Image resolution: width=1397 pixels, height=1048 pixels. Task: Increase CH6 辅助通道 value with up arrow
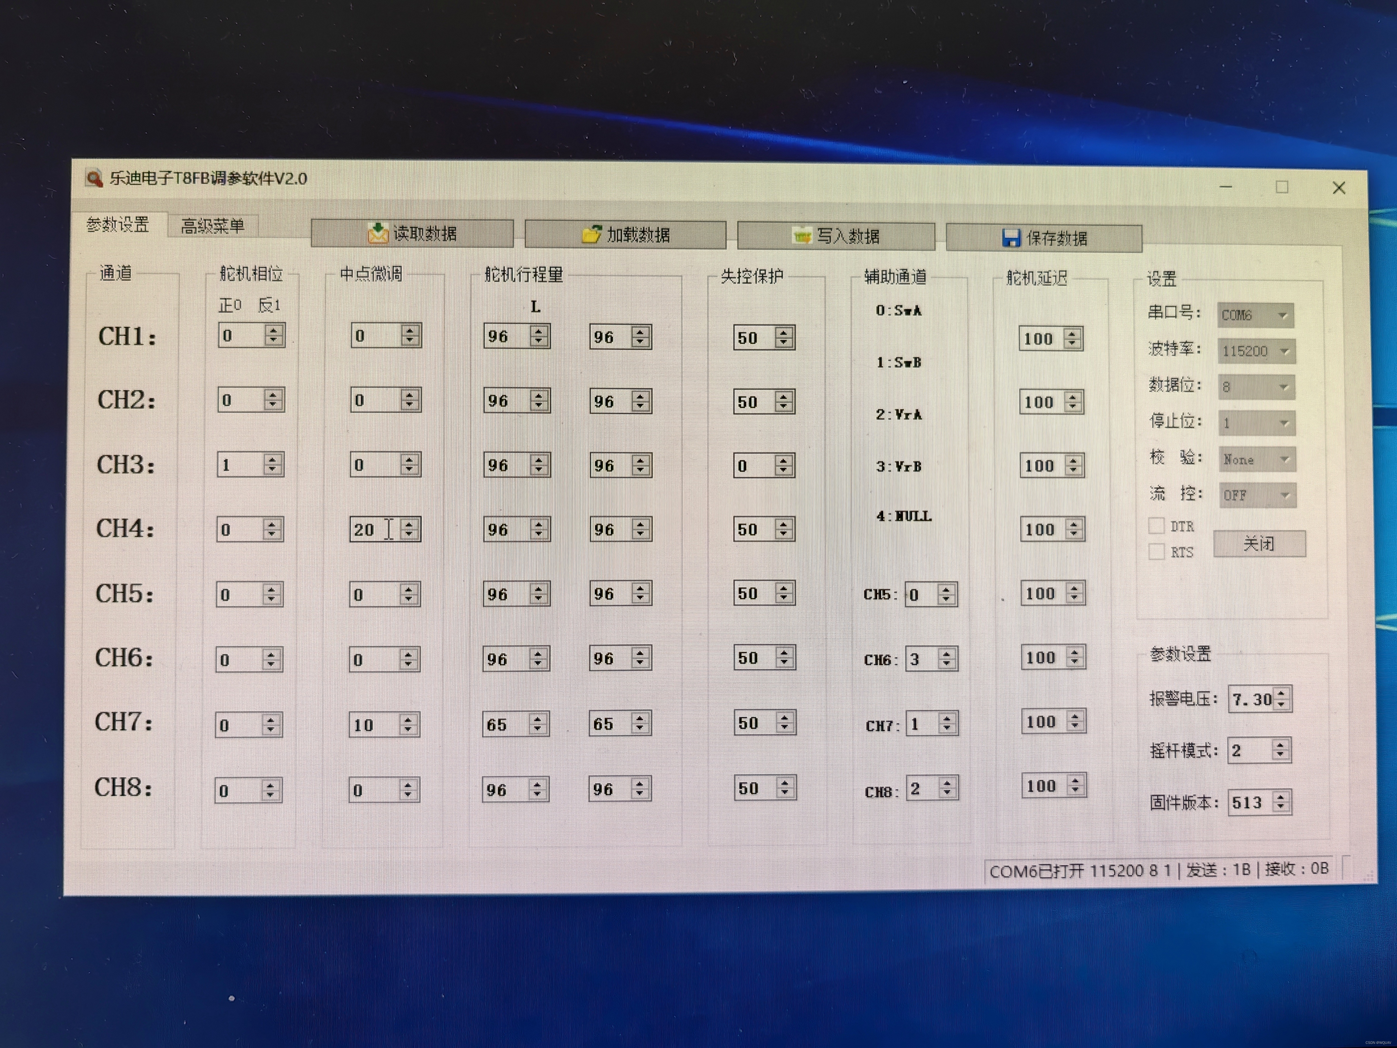pyautogui.click(x=946, y=654)
